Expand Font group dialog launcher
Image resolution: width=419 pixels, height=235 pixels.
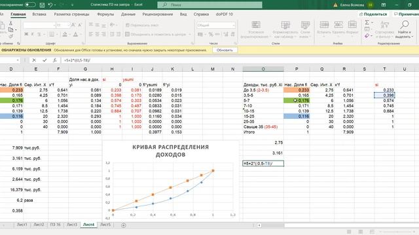(83, 43)
